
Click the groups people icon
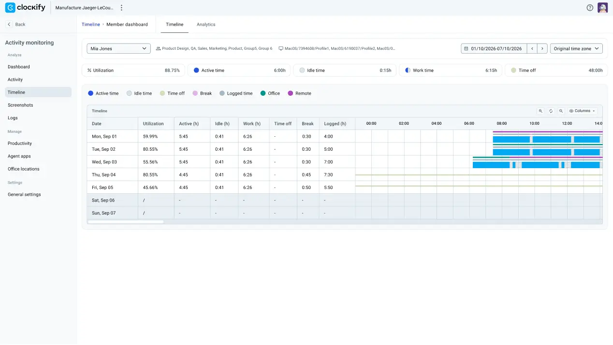point(158,49)
